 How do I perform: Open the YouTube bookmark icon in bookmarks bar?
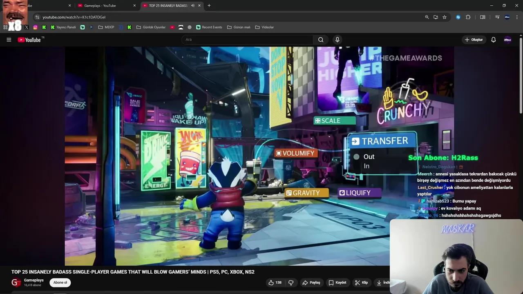(172, 27)
